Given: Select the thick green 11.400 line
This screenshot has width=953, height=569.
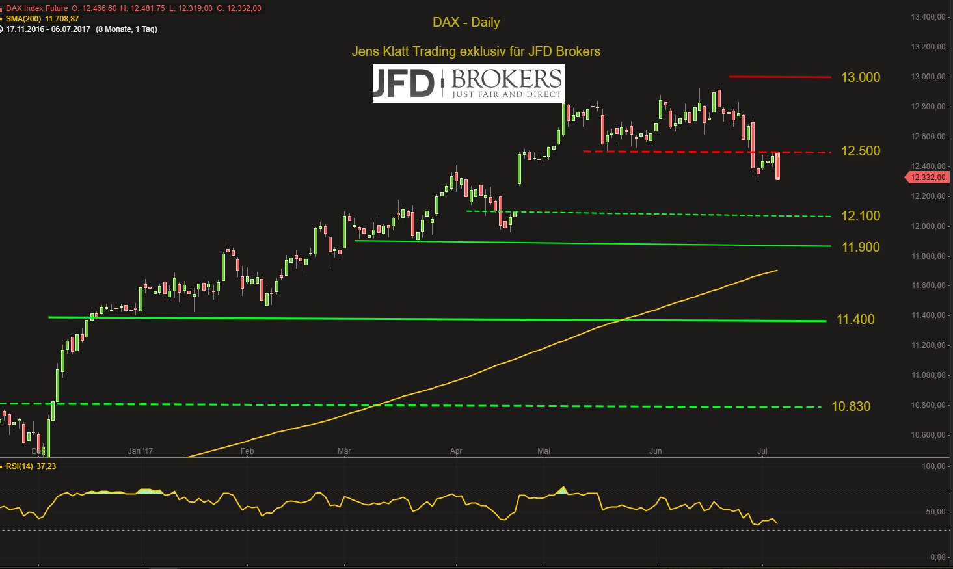Looking at the screenshot, I should 437,319.
